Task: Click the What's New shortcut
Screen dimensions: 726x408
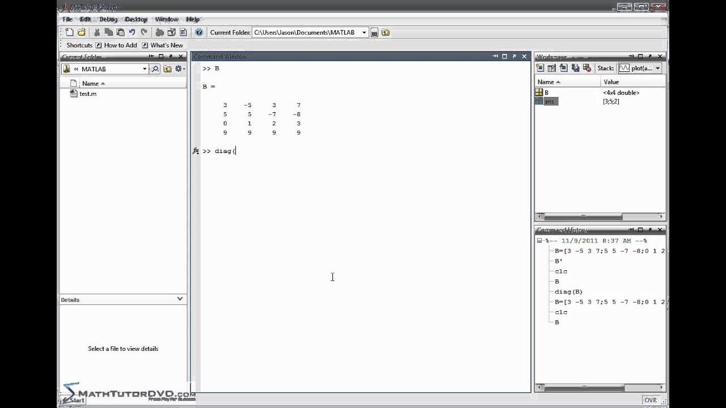Action: click(x=162, y=45)
